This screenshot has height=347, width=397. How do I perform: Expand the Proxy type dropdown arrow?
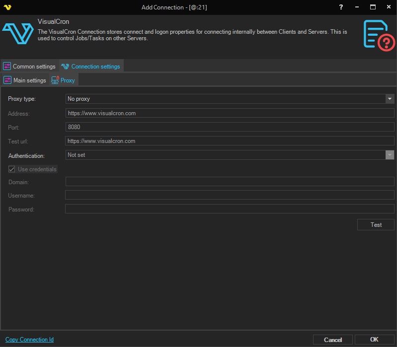(390, 99)
